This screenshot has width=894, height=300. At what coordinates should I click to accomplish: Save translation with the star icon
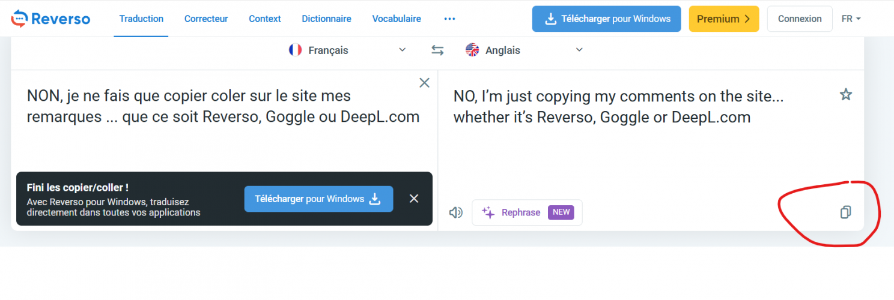[846, 94]
